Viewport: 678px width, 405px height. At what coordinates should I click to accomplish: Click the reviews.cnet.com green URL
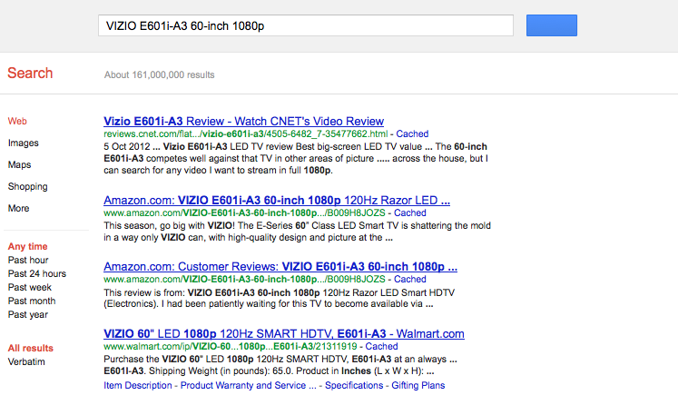(x=246, y=133)
